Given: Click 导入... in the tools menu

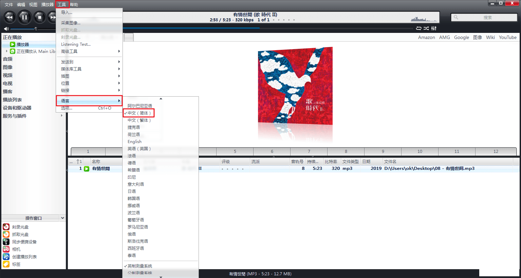Looking at the screenshot, I should coord(89,12).
